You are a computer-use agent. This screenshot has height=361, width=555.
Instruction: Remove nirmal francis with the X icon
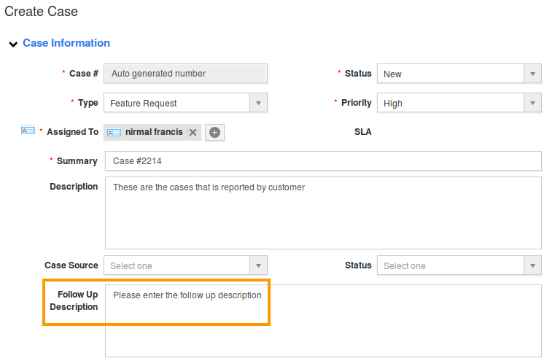pos(193,133)
